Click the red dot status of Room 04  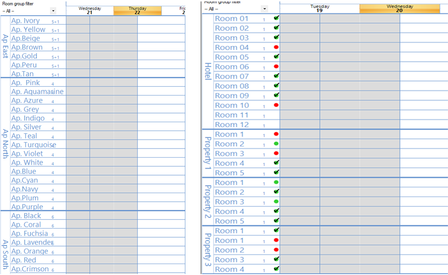coord(276,47)
